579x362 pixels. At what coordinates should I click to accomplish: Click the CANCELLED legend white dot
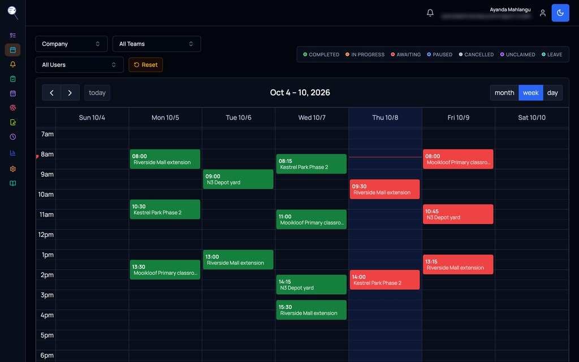pos(461,54)
